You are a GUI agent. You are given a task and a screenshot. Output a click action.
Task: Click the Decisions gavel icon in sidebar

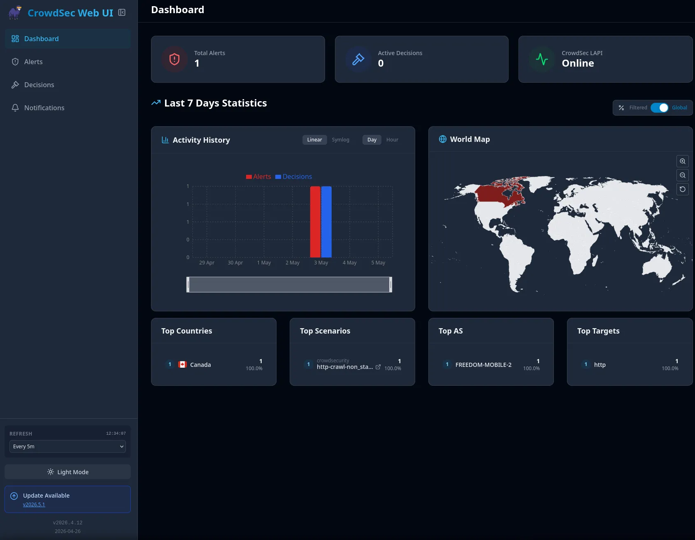[15, 85]
